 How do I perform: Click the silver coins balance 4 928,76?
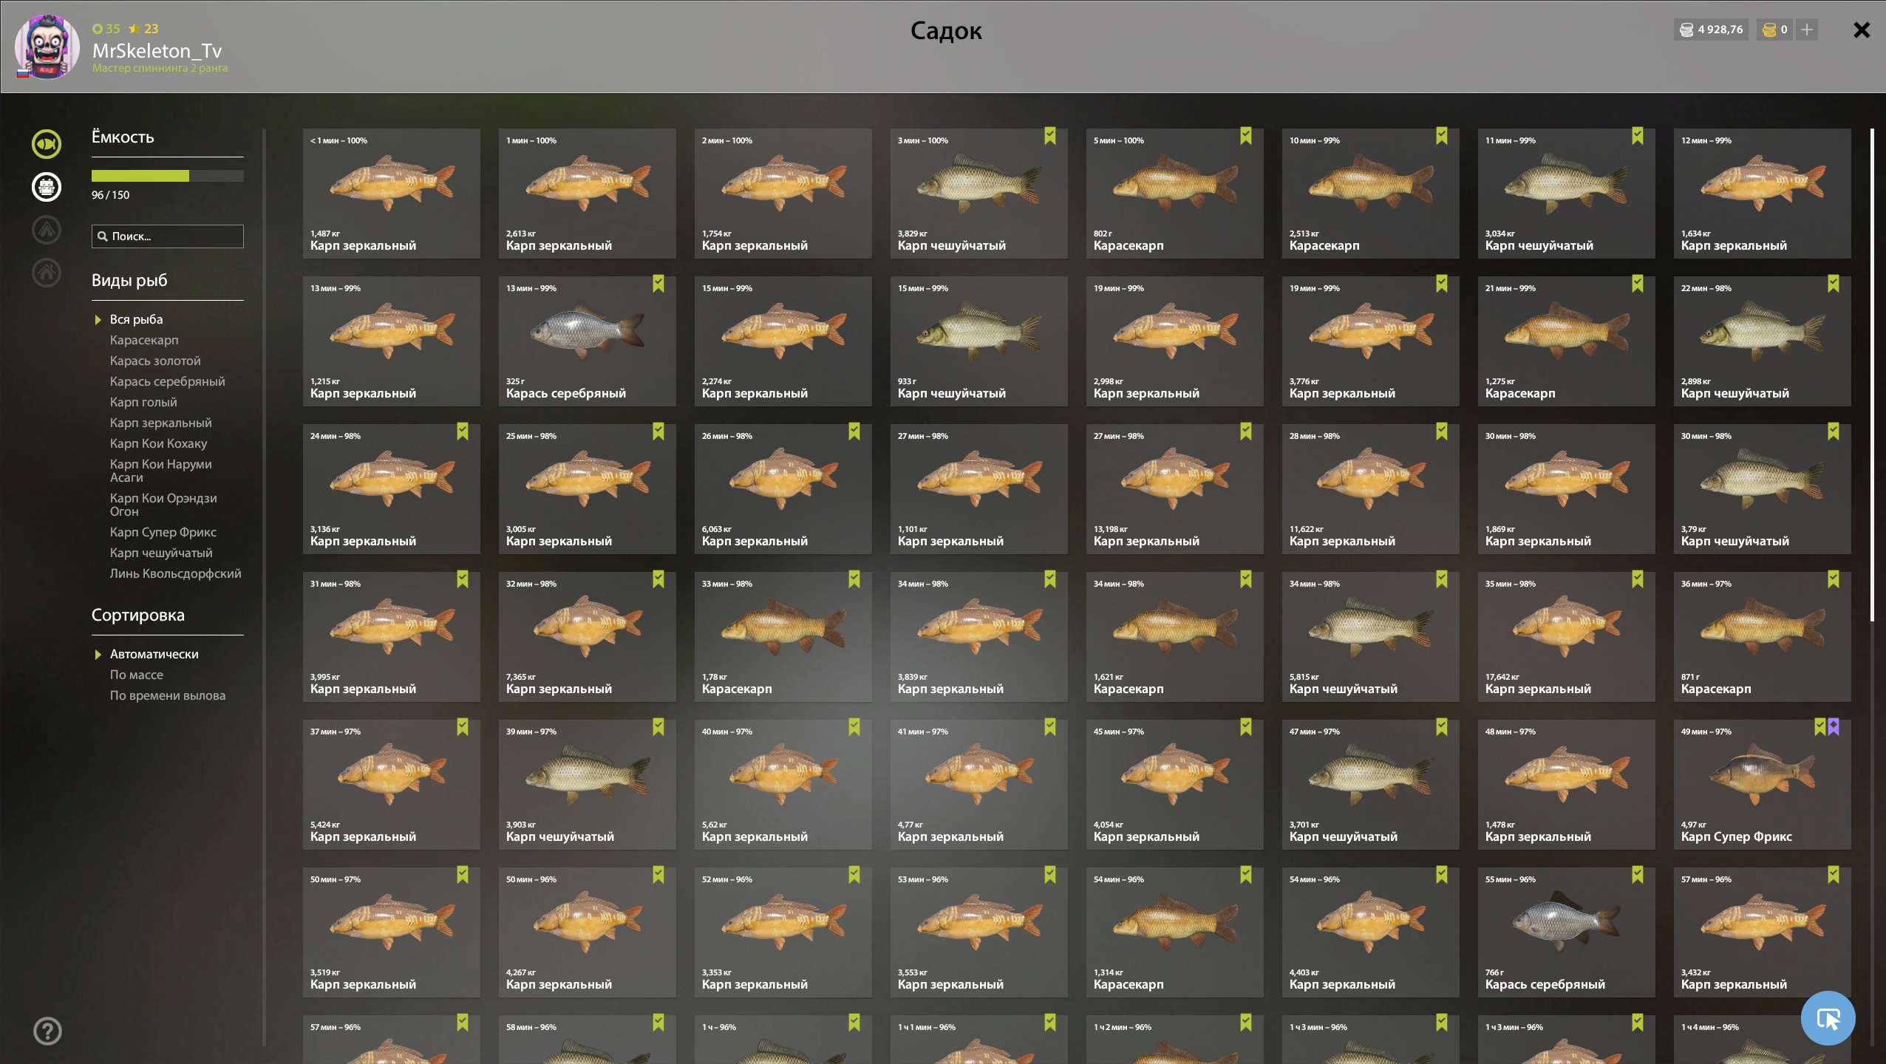[x=1712, y=30]
